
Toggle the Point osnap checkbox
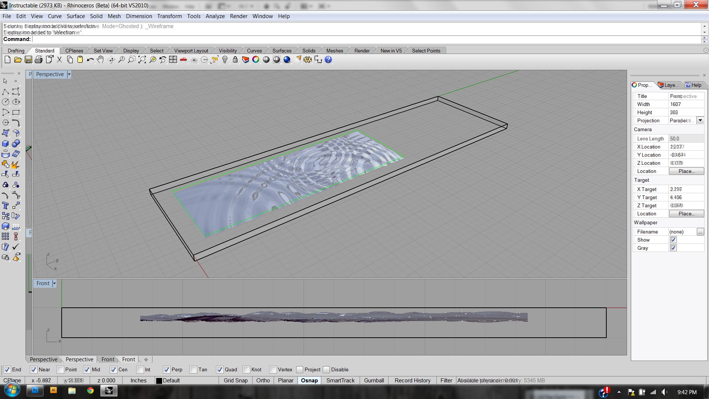tap(61, 370)
